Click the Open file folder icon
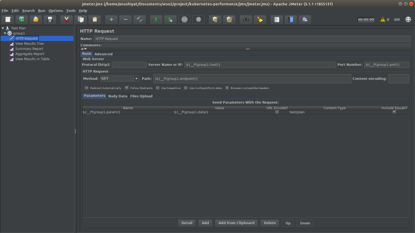 (x=36, y=19)
